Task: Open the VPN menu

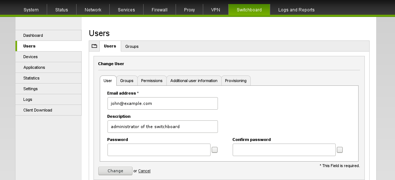Action: click(215, 10)
